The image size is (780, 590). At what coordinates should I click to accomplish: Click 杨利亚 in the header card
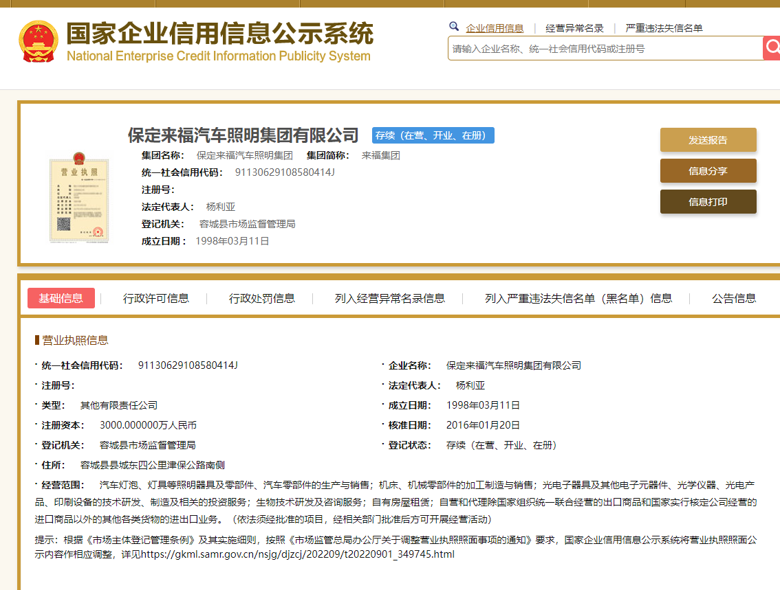click(x=221, y=207)
